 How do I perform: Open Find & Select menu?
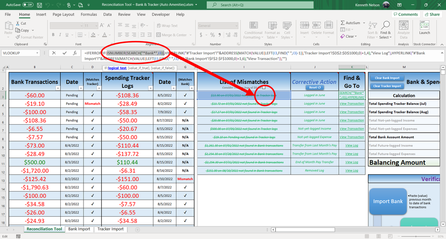pos(385,30)
